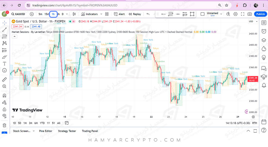Open the ideas lightbulb icon
Viewport: 268px width, 147px height.
coord(264,57)
